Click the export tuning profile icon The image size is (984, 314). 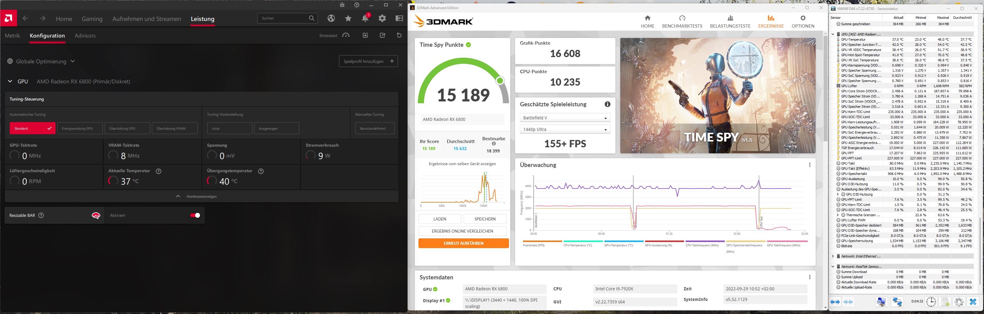pyautogui.click(x=382, y=35)
